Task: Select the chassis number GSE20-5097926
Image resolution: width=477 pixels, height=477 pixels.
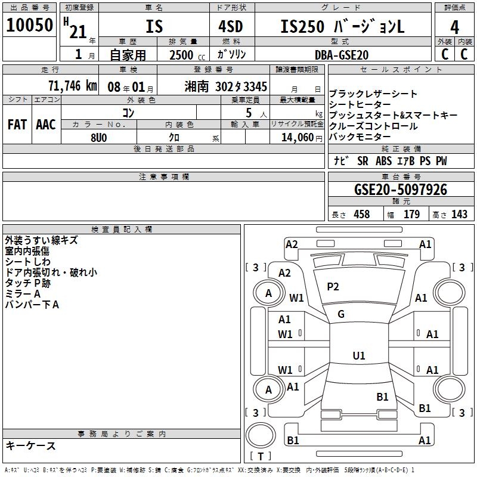Action: [x=392, y=190]
